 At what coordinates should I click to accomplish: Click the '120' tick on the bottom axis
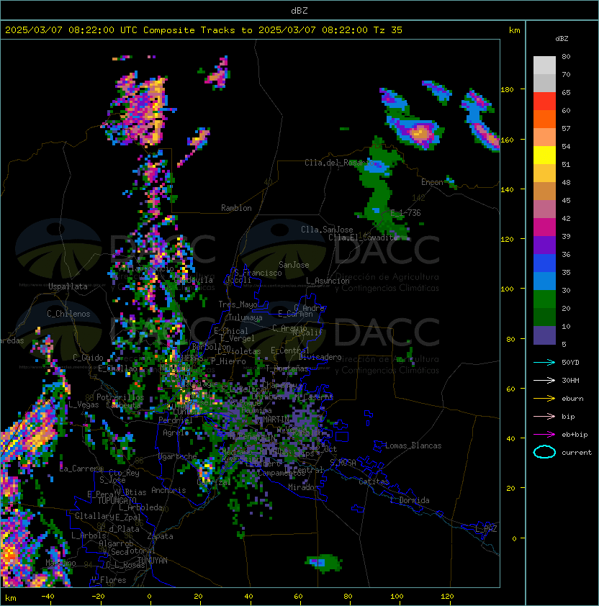[x=447, y=597]
